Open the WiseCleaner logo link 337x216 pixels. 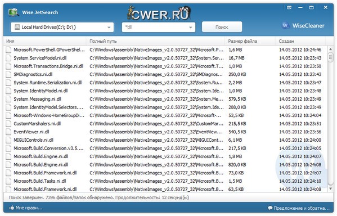(303, 25)
